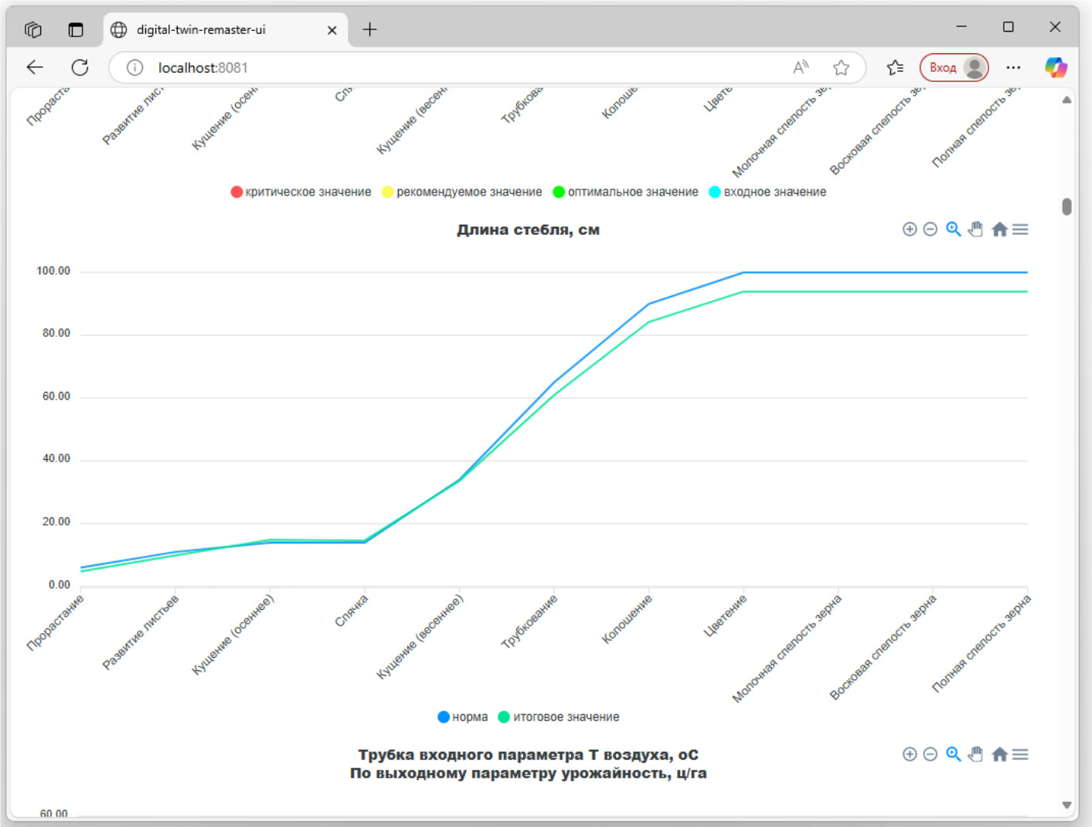Hide the 'критическое значение' legend series

(301, 192)
